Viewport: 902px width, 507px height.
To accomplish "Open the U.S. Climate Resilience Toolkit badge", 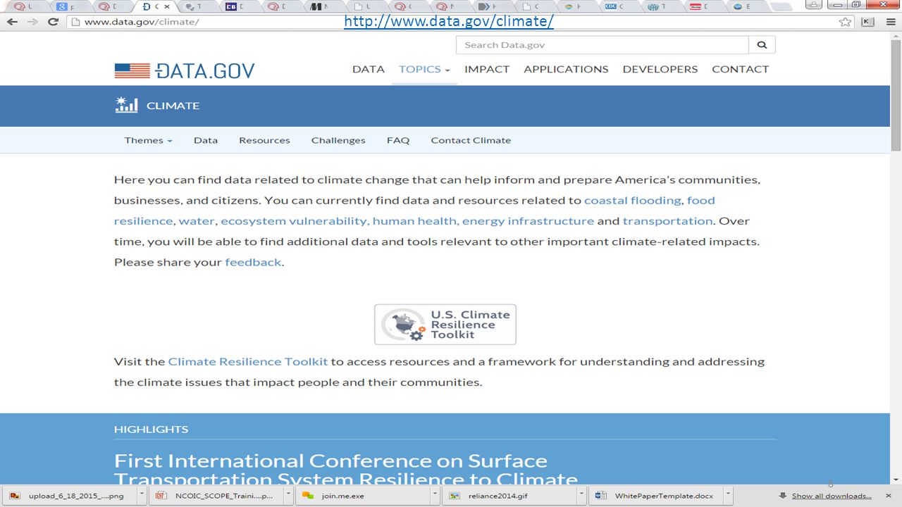I will click(445, 325).
